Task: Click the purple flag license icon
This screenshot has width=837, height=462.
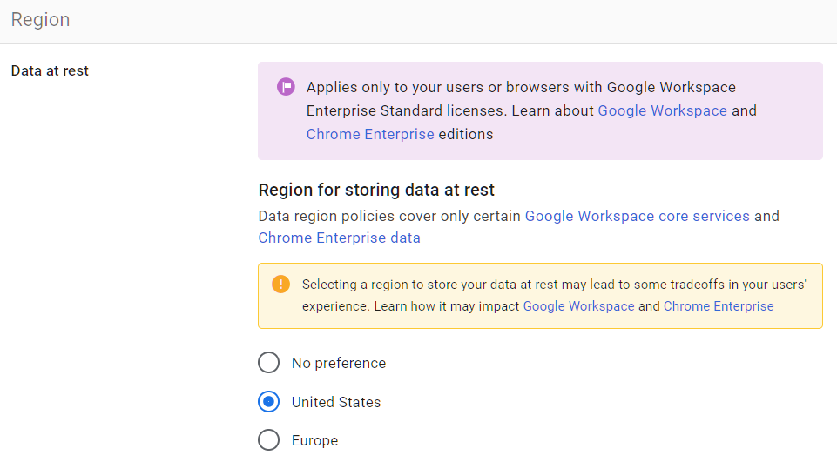Action: click(286, 86)
